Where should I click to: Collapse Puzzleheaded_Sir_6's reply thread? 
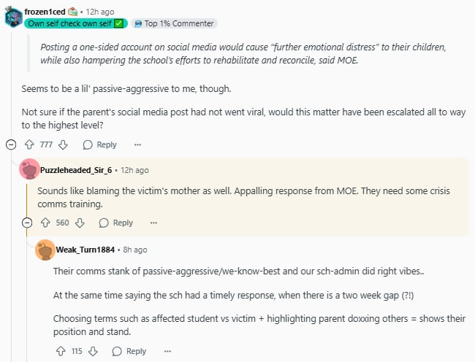coord(27,223)
